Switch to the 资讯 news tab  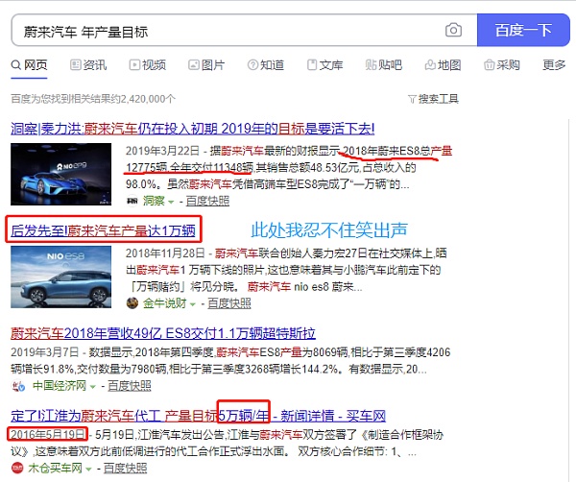point(88,65)
